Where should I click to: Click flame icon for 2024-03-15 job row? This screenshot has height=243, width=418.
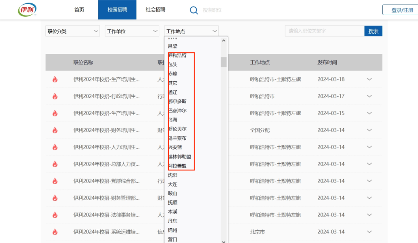coord(55,113)
